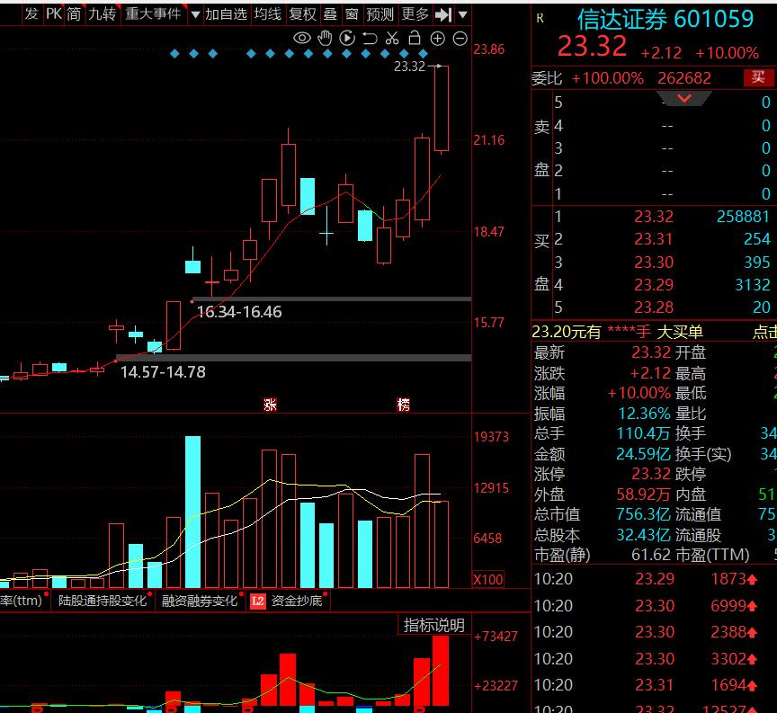The height and width of the screenshot is (713, 777).
Task: Select the 陆股通持股变化 indicator tab
Action: click(103, 601)
